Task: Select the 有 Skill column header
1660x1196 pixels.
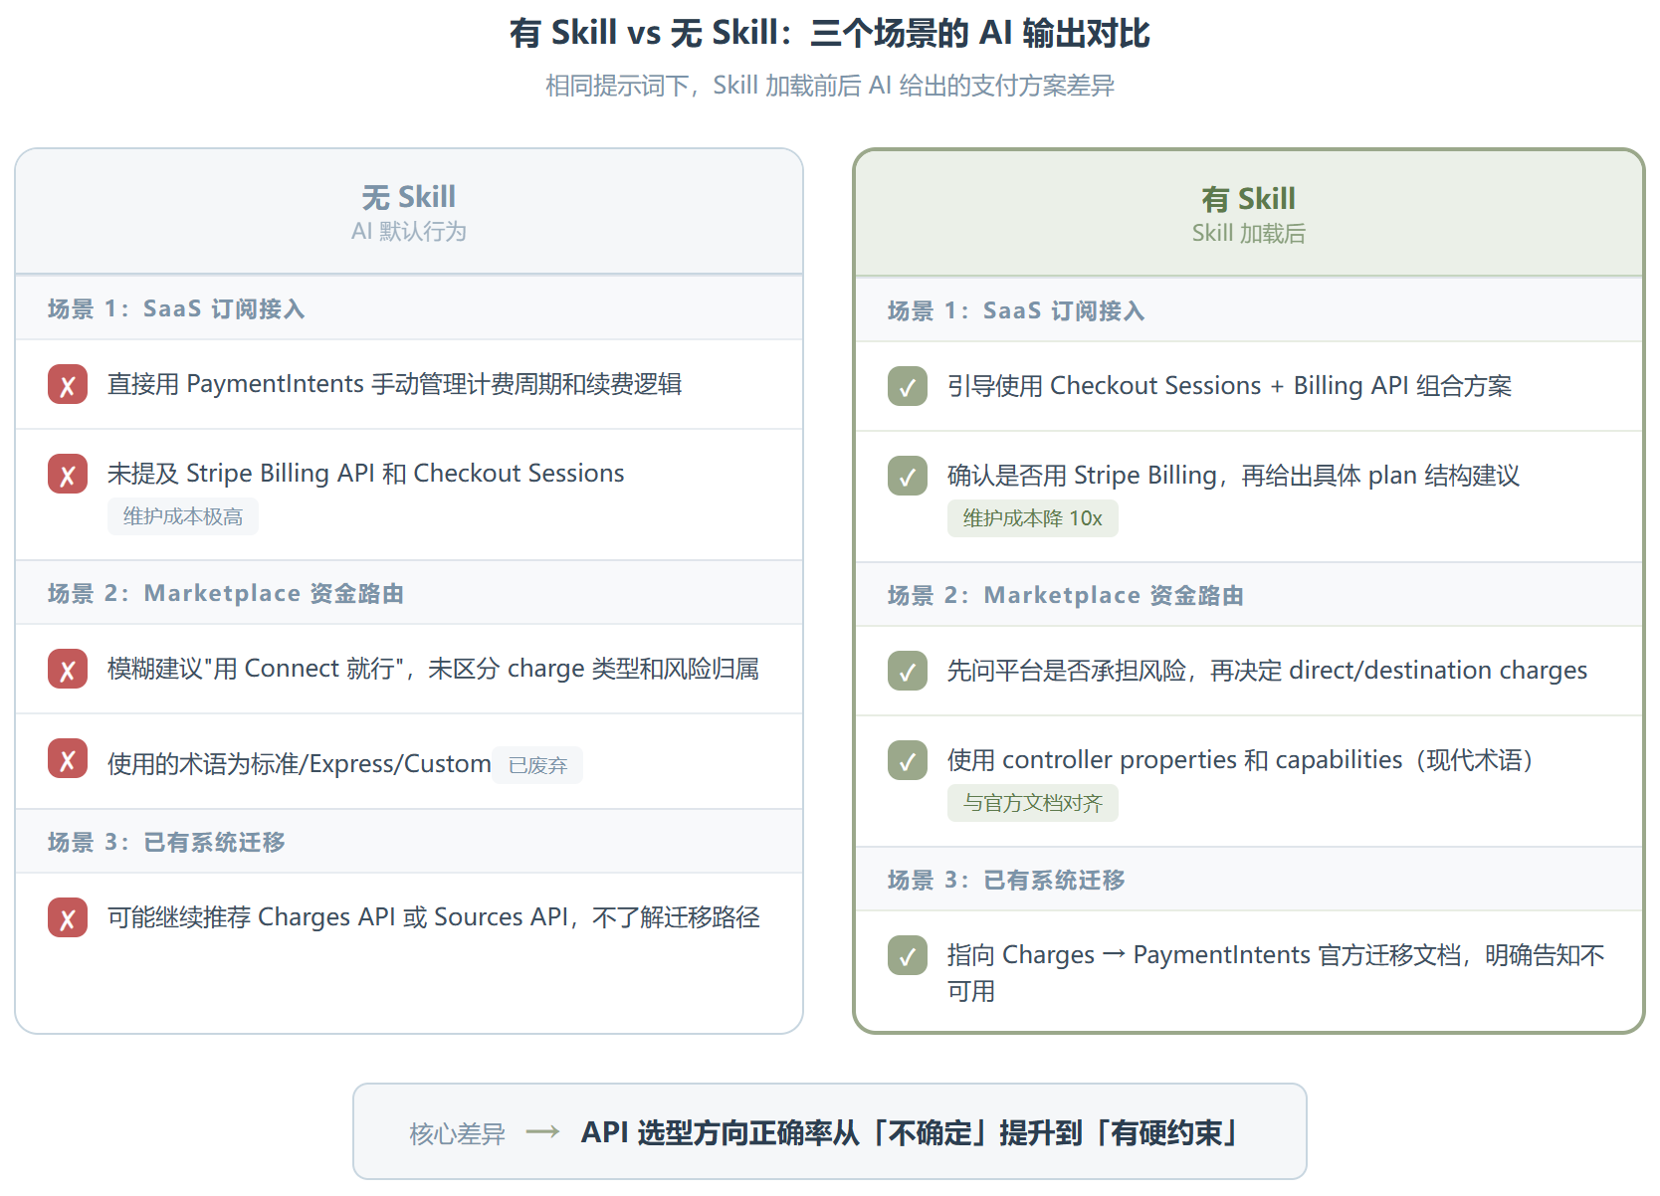Action: 1249,214
